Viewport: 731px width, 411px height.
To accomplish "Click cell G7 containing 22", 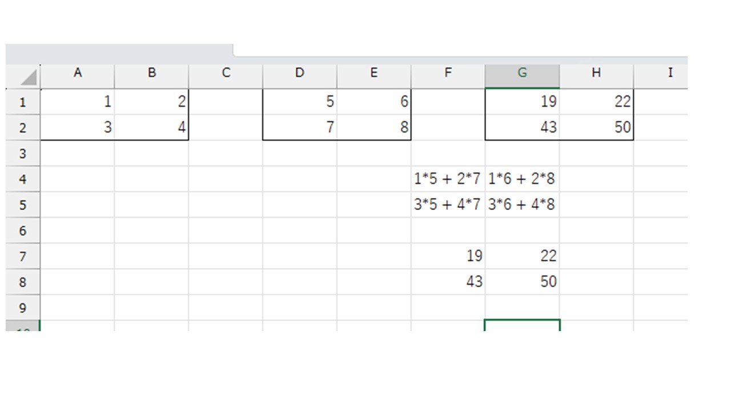I will [522, 256].
